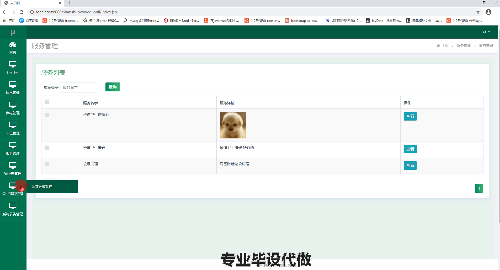Open a new browser tab

70,3
